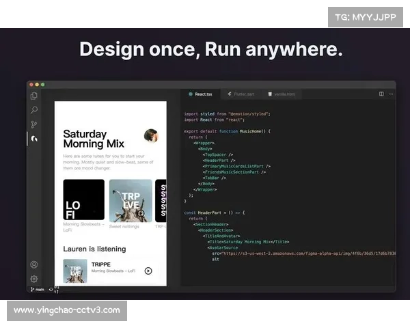Open the Accounts icon in activity bar

[x=34, y=264]
